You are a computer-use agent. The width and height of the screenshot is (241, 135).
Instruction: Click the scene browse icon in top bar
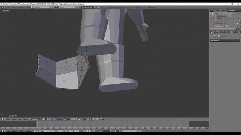coord(57,7)
